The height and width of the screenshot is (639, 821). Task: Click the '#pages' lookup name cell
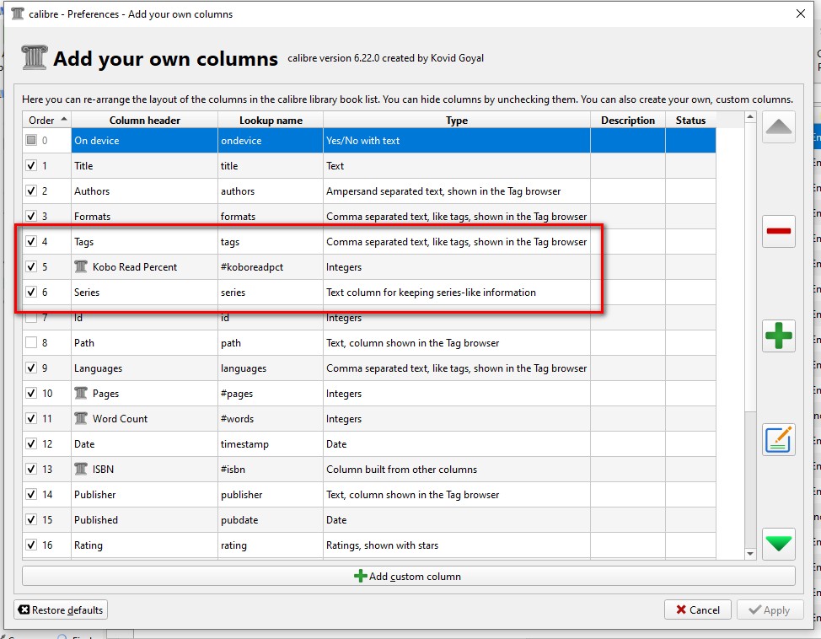coord(271,393)
